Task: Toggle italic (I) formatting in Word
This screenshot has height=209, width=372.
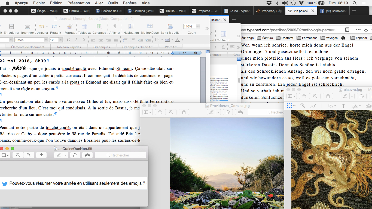Action: pos(76,40)
